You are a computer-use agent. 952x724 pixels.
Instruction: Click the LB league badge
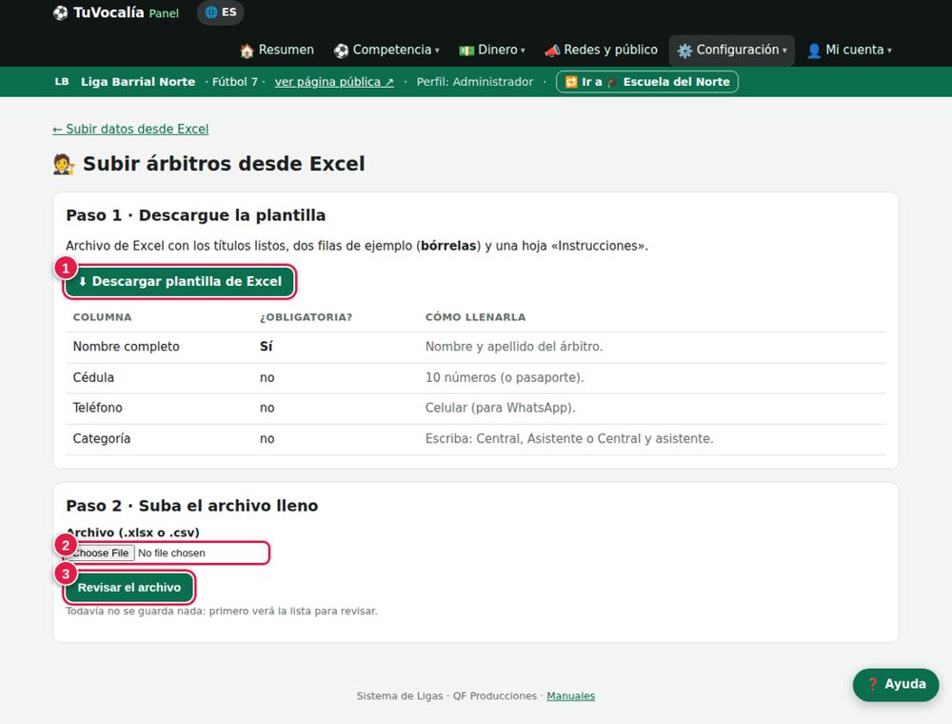[x=62, y=81]
